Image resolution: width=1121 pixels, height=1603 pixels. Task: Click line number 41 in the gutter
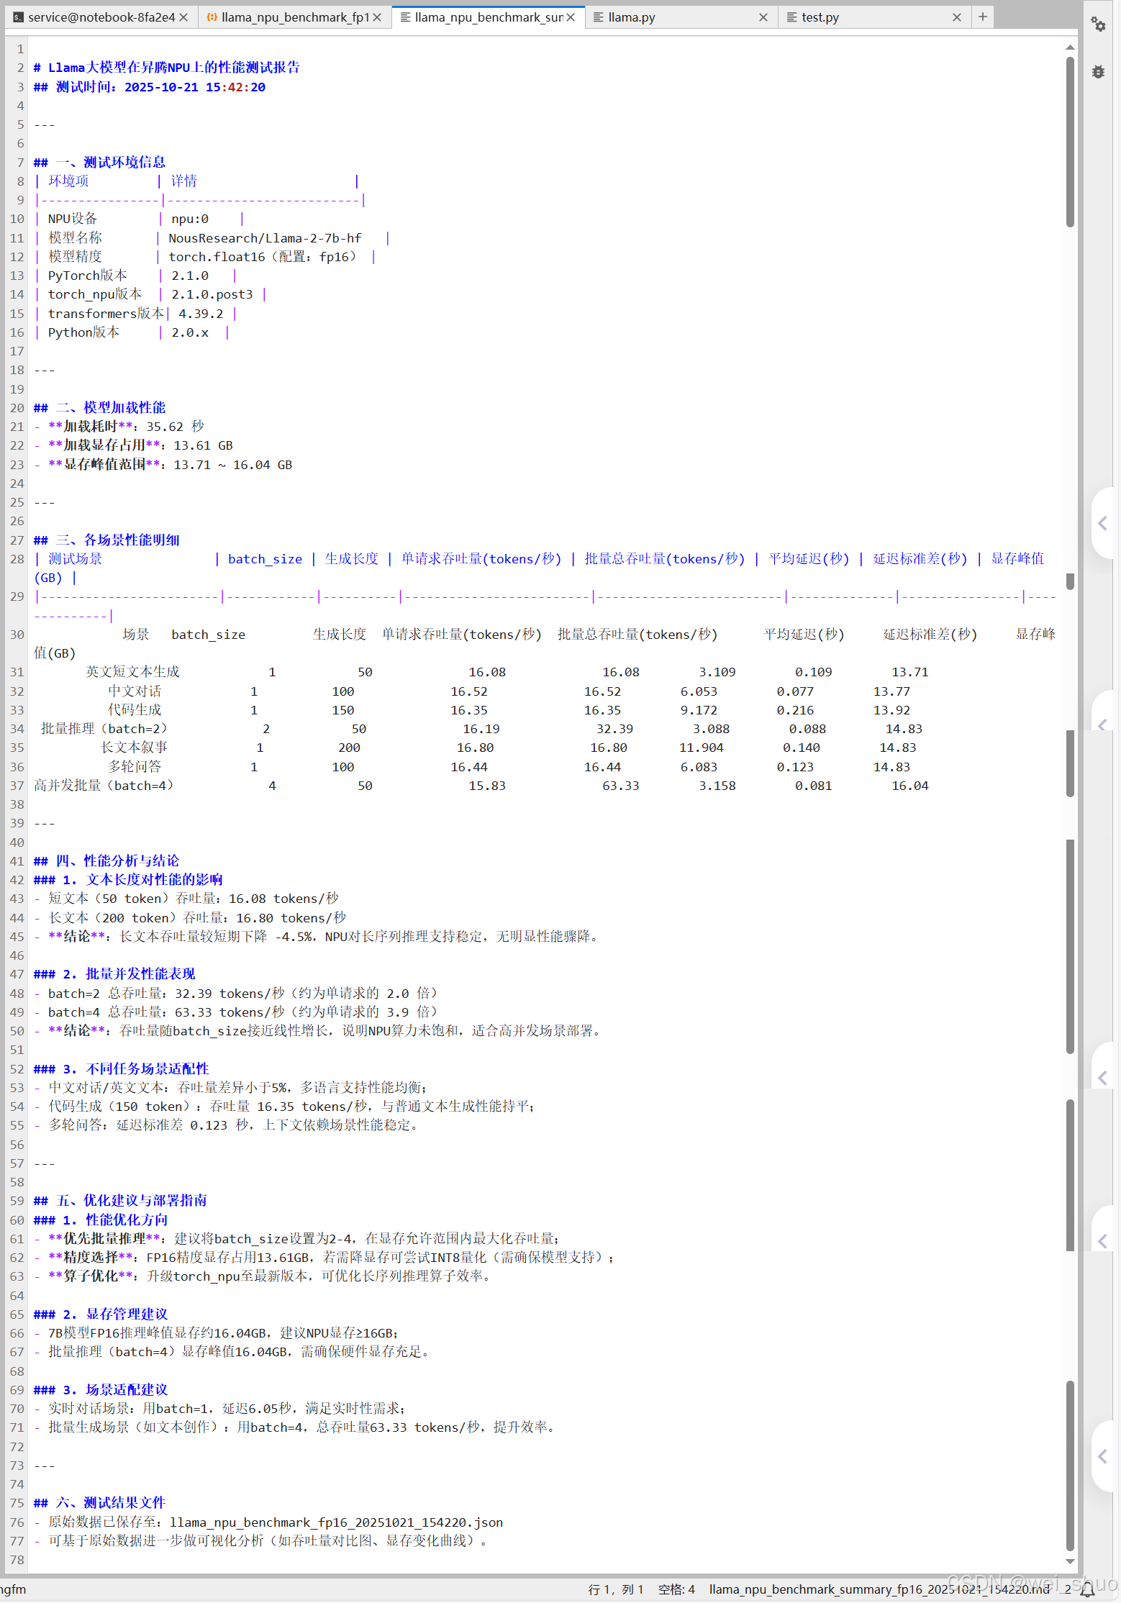coord(17,861)
